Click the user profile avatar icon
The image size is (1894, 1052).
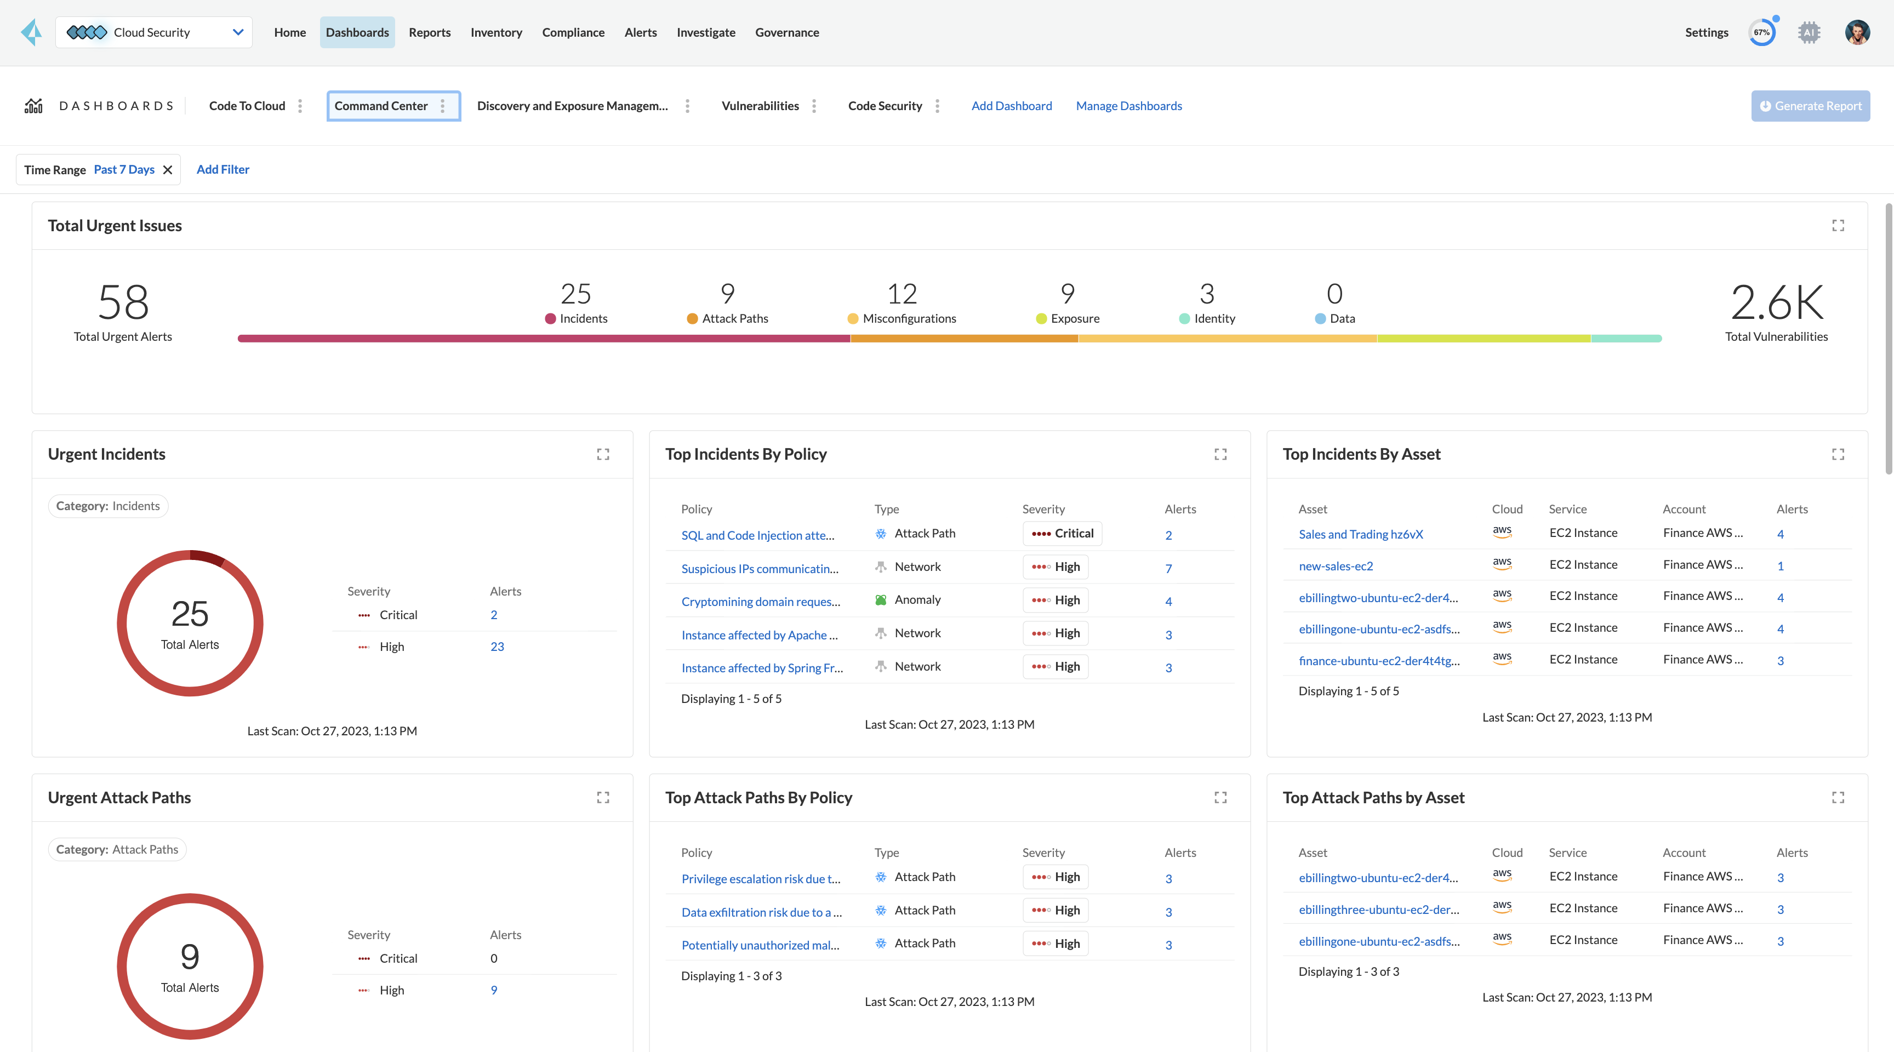pos(1858,32)
